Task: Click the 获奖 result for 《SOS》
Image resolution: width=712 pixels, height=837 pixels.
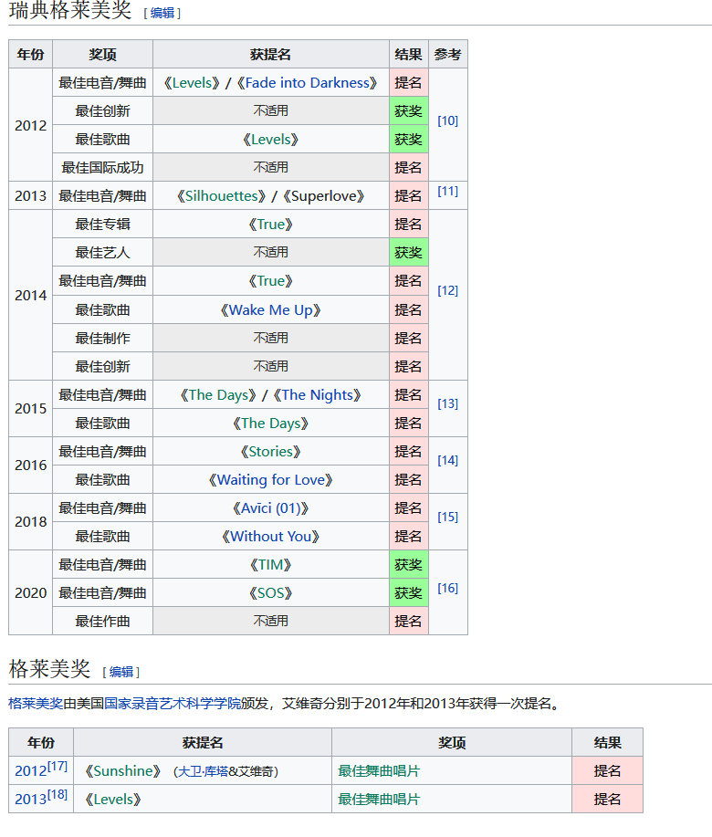Action: pyautogui.click(x=408, y=593)
